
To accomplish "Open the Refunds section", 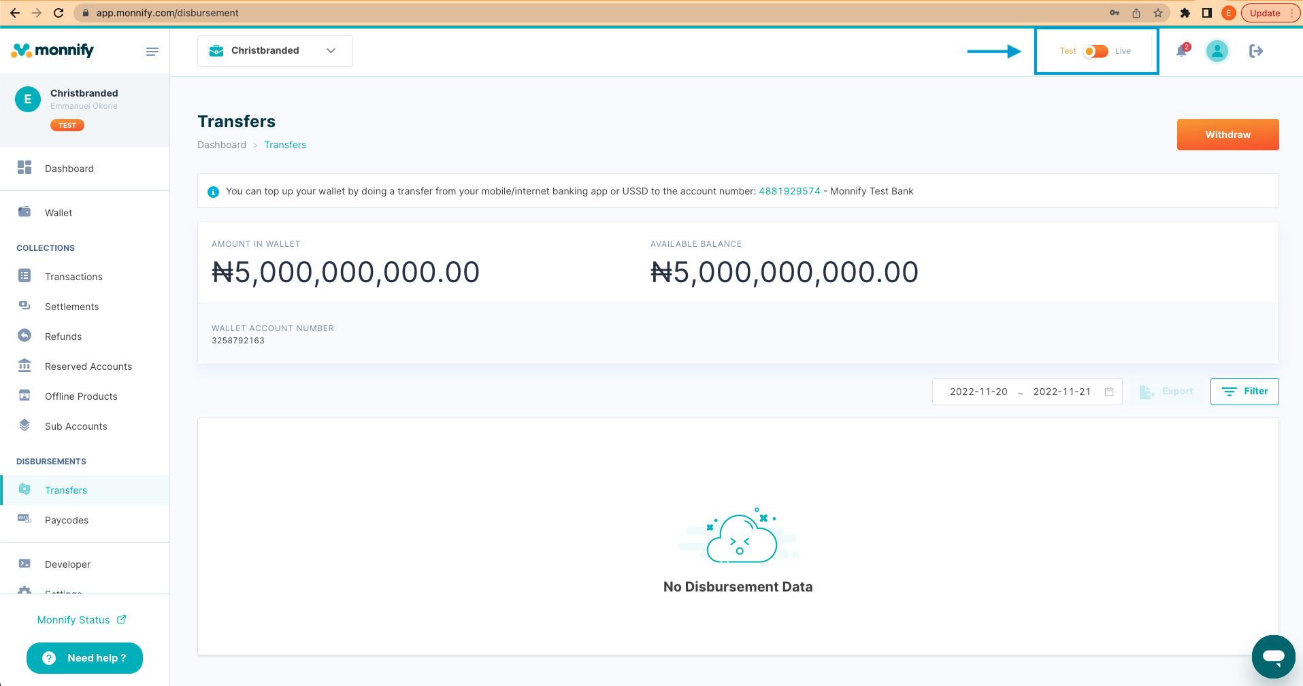I will click(64, 336).
